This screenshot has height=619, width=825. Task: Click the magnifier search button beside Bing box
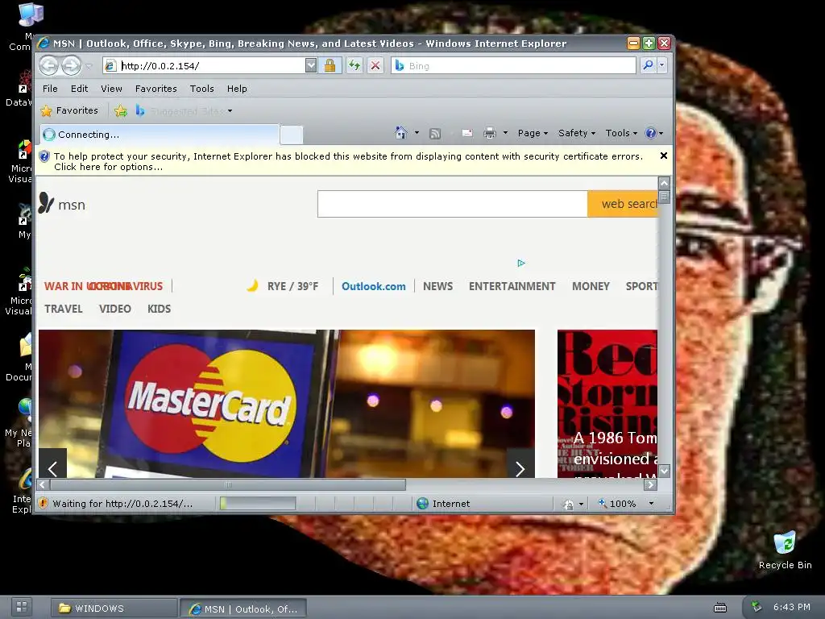pos(649,65)
